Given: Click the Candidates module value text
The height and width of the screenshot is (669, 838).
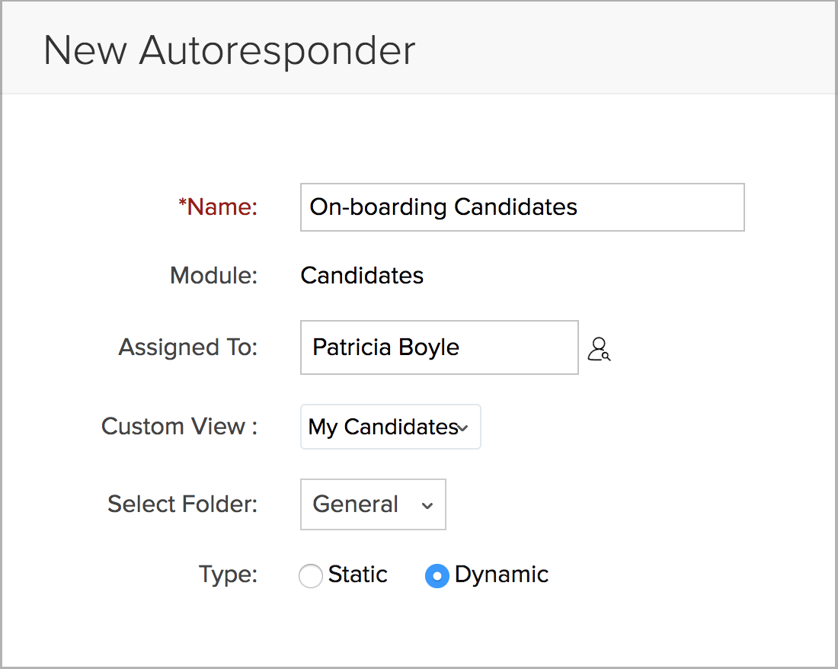Looking at the screenshot, I should pyautogui.click(x=362, y=275).
